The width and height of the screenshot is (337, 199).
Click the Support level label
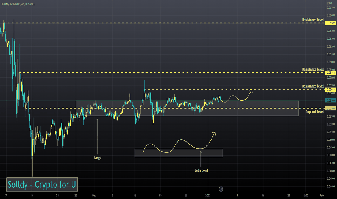coord(315,111)
